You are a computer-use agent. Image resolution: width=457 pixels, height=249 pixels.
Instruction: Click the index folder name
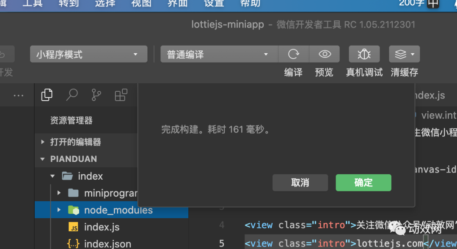(91, 176)
